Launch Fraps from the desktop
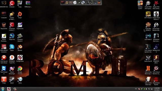The width and height of the screenshot is (162, 91). click(20, 4)
